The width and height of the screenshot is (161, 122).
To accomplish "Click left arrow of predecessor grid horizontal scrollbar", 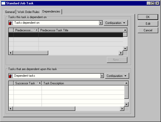I will coord(10,53).
